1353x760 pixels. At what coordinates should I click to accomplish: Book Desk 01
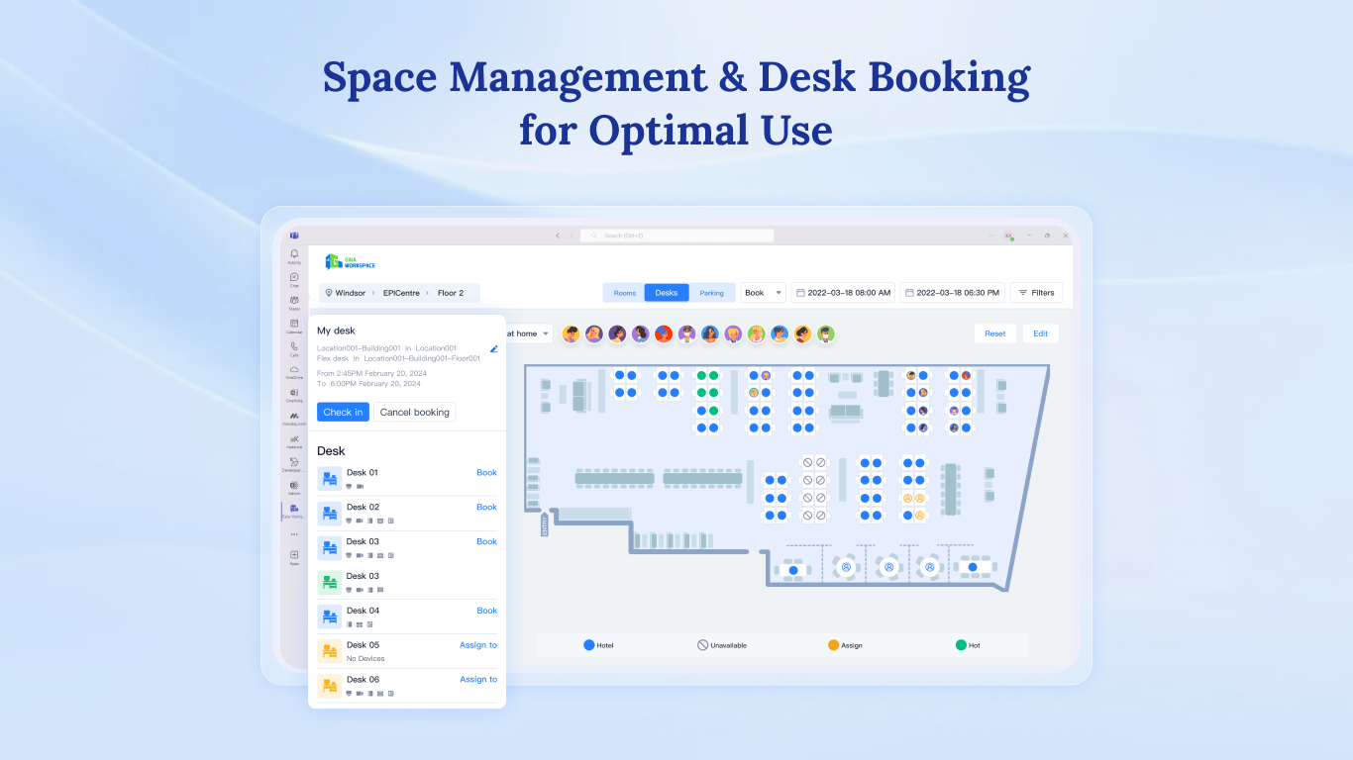click(486, 473)
